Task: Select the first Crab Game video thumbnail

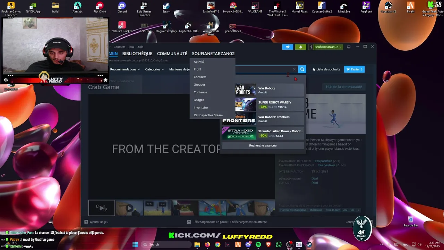Action: click(102, 208)
